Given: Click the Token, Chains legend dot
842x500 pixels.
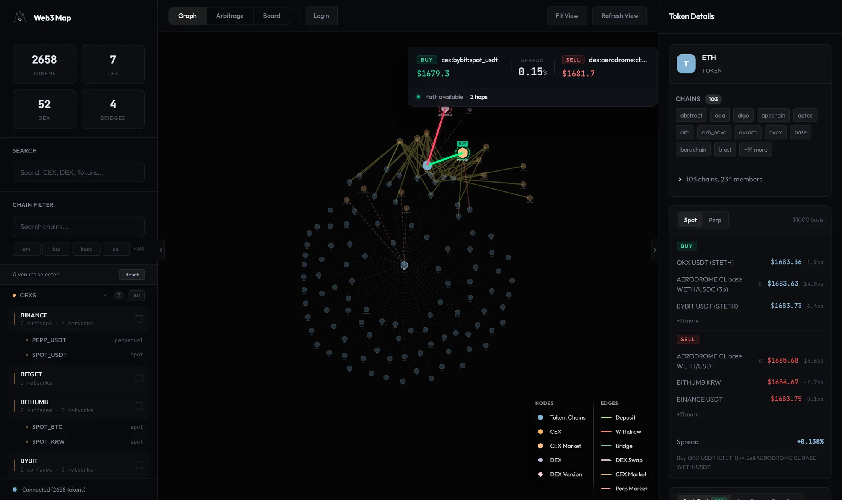Looking at the screenshot, I should coord(540,417).
